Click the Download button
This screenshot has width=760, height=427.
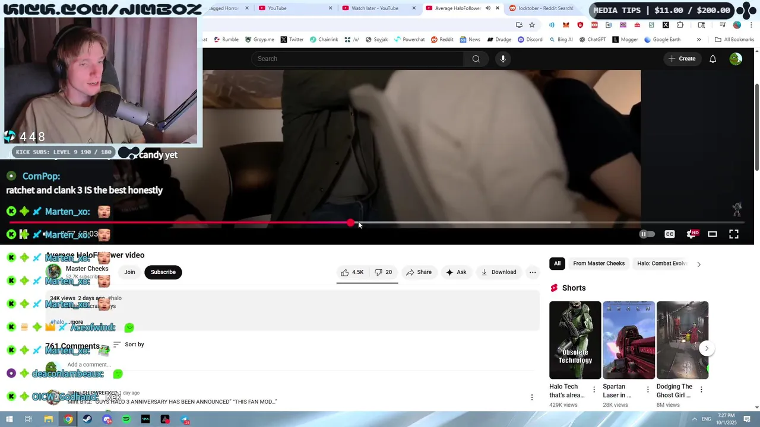(x=498, y=272)
